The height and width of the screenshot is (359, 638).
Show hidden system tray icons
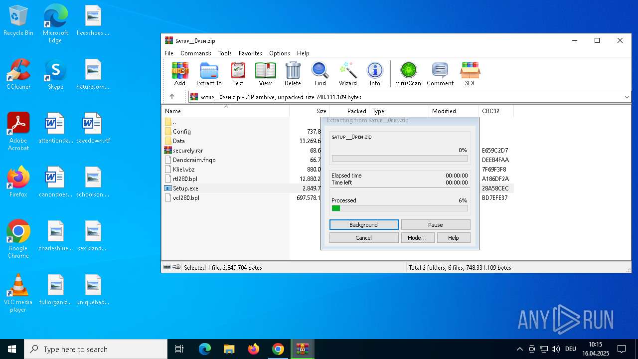(x=519, y=349)
